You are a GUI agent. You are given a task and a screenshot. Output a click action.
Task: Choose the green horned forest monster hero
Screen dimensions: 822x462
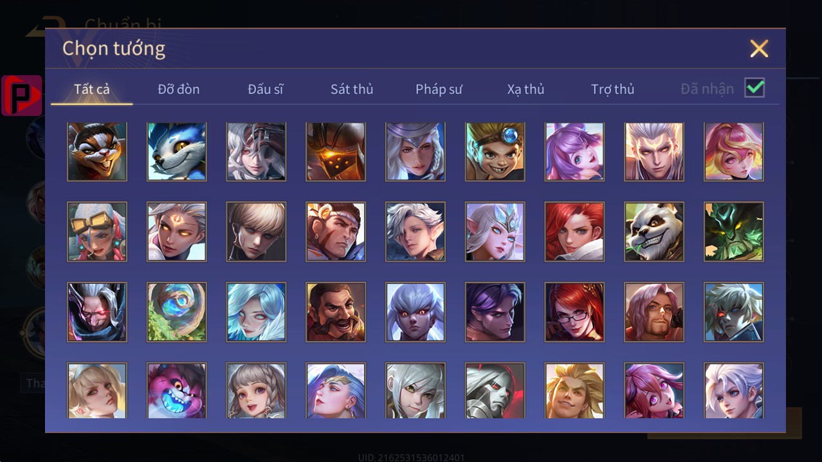[x=734, y=232]
